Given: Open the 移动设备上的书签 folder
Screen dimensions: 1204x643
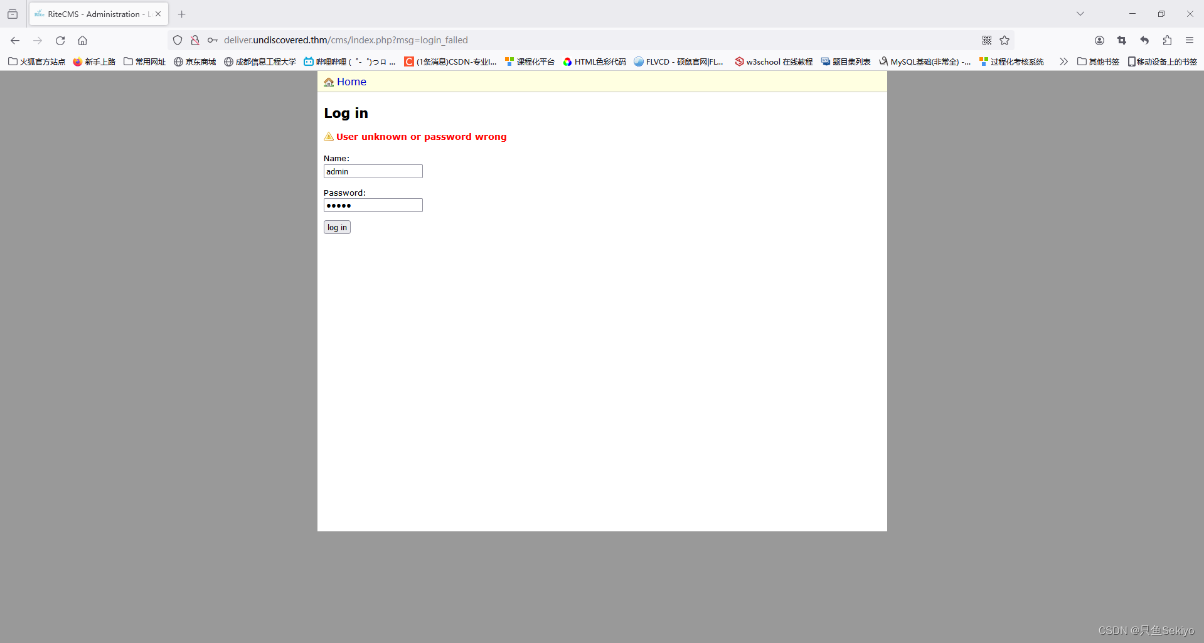Looking at the screenshot, I should pyautogui.click(x=1163, y=61).
